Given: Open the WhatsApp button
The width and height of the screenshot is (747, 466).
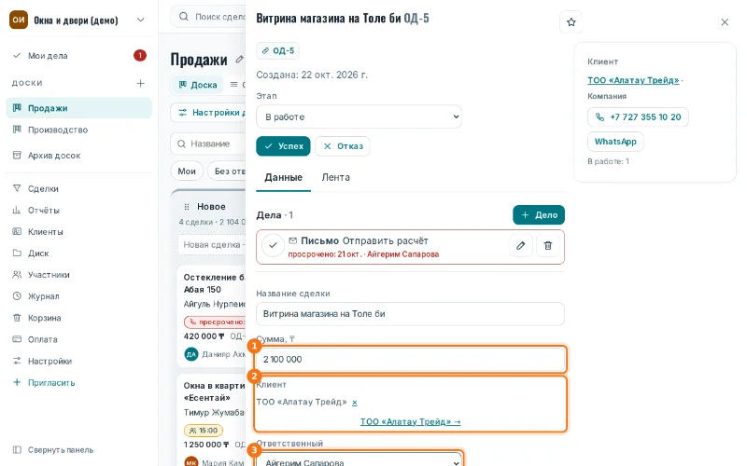Looking at the screenshot, I should click(x=615, y=142).
